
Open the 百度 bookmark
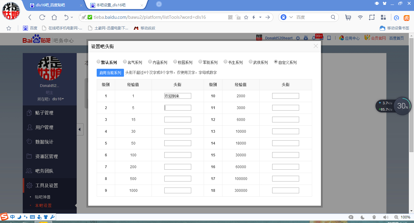[30, 28]
